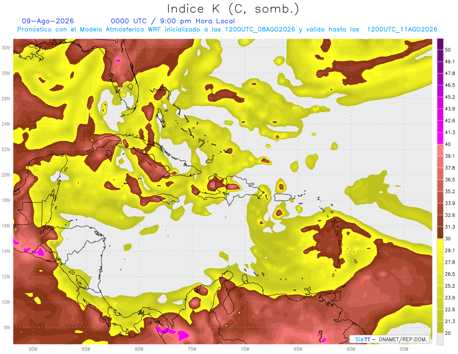Click the '10N' latitude axis label
The width and height of the screenshot is (458, 354).
tap(6, 302)
